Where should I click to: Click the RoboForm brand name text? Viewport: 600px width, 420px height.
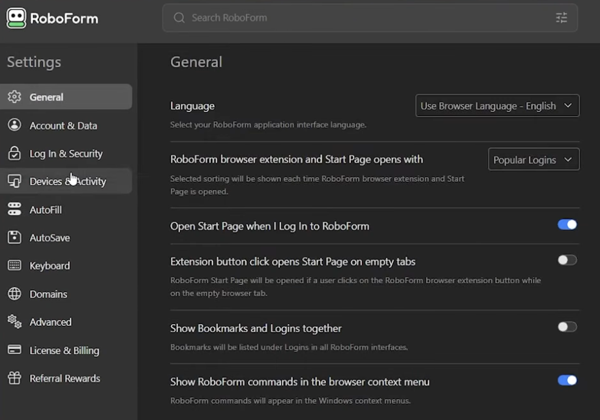click(64, 18)
